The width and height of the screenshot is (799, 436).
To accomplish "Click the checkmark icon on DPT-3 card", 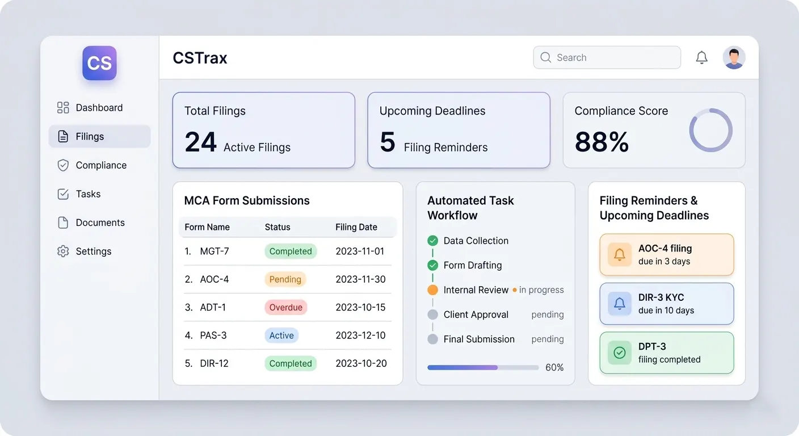I will (x=620, y=353).
